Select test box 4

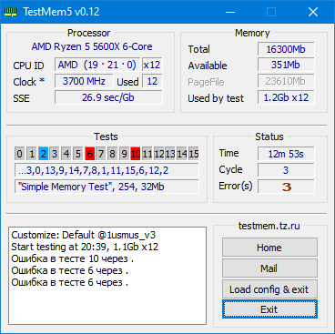point(66,154)
